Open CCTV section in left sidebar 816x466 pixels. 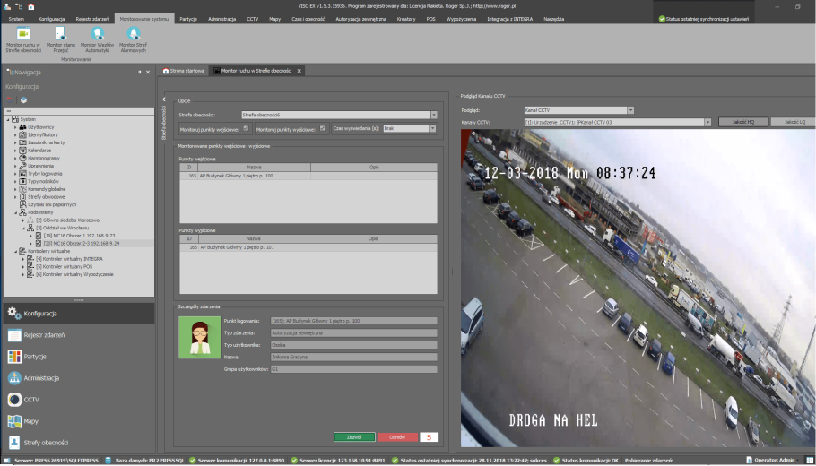[x=31, y=400]
